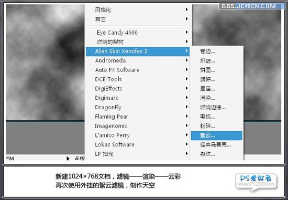Expand arrow next to 风格化
This screenshot has width=288, height=200.
(x=186, y=9)
